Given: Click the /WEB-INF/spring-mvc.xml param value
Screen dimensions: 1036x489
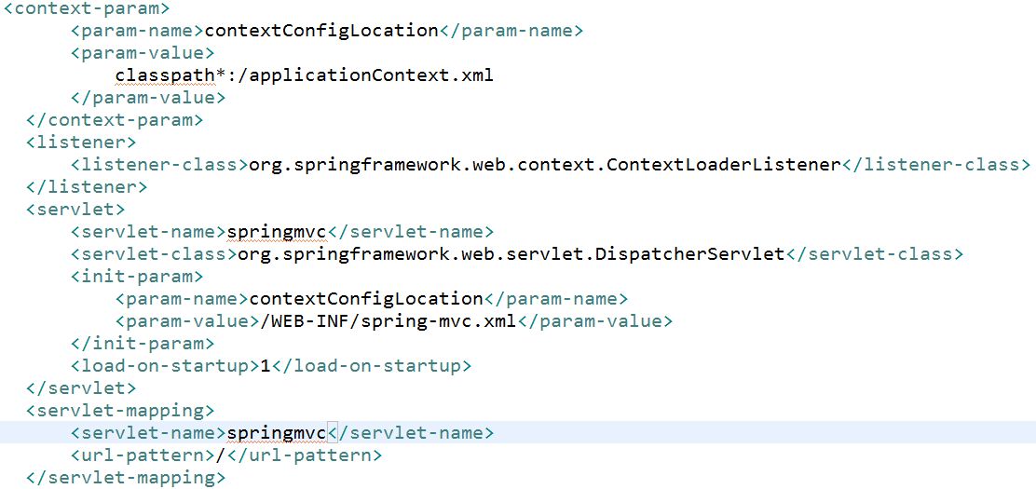Looking at the screenshot, I should point(388,321).
